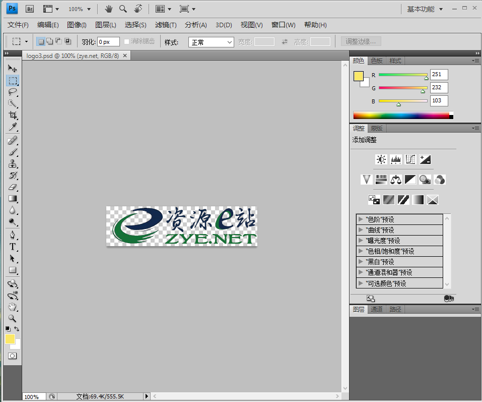Click the 羽化 feather input field
Image resolution: width=482 pixels, height=402 pixels.
(108, 42)
